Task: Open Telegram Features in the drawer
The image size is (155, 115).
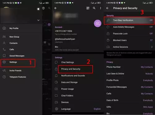Action: coord(21,77)
